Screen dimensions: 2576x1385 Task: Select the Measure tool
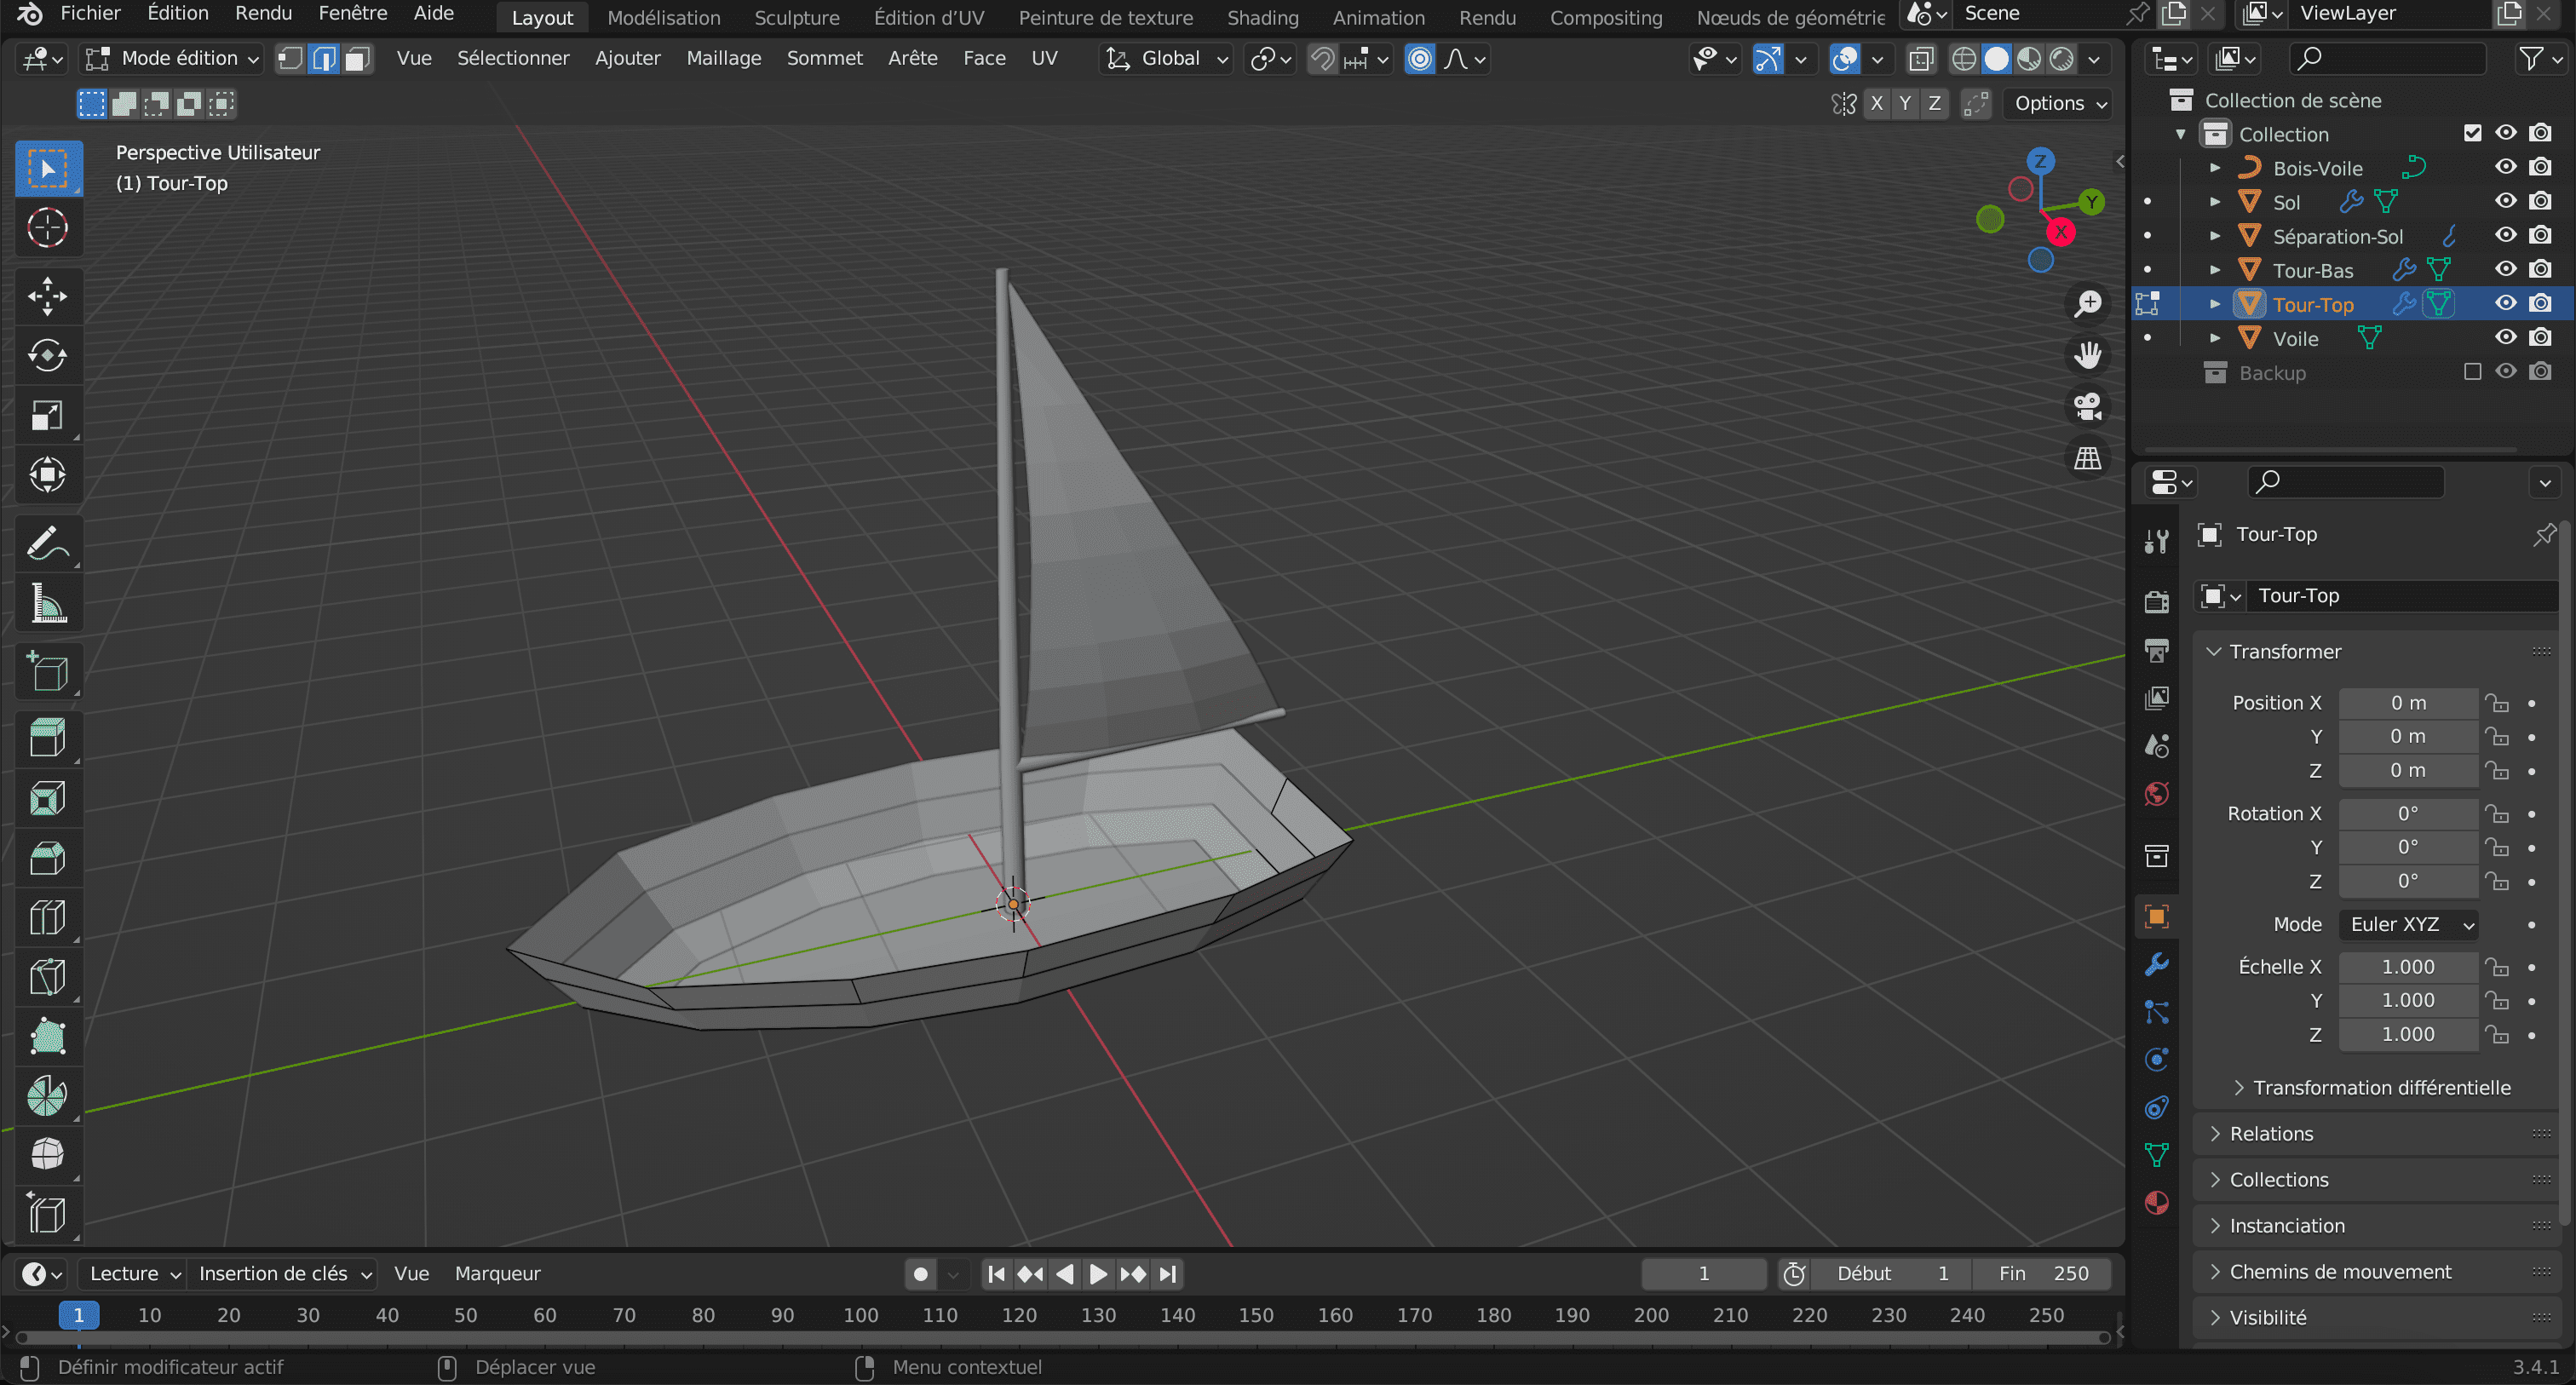point(48,604)
